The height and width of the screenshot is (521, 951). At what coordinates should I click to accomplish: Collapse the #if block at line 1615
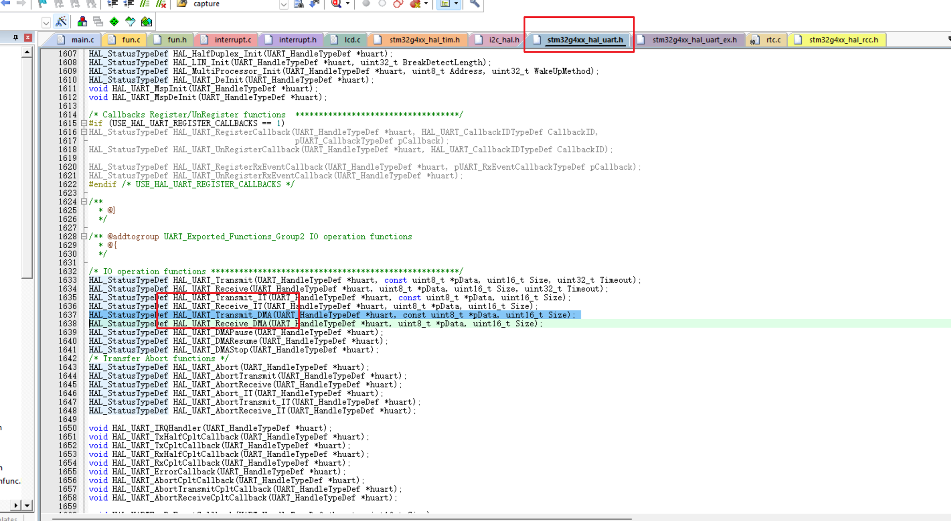pos(84,123)
